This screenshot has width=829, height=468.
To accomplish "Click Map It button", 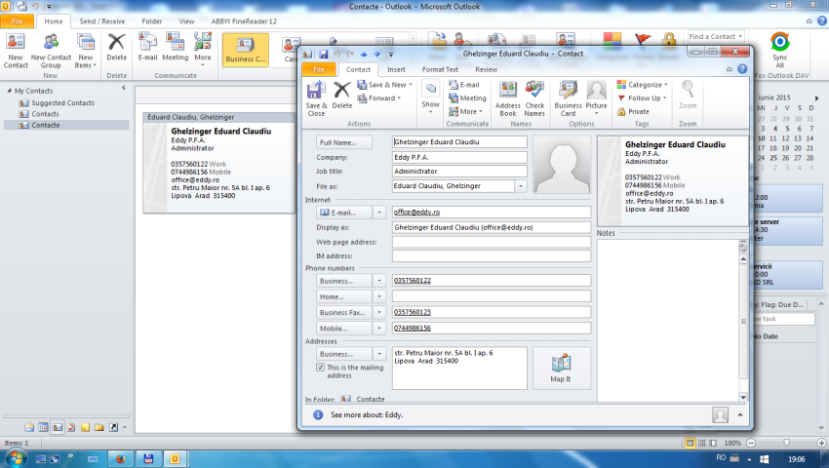I will (x=561, y=368).
